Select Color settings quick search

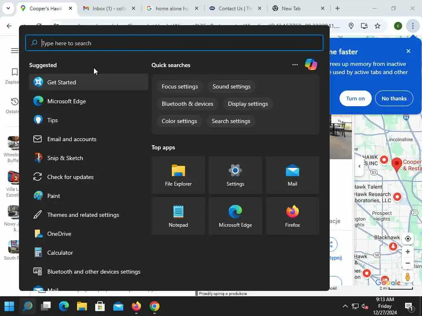pyautogui.click(x=179, y=121)
